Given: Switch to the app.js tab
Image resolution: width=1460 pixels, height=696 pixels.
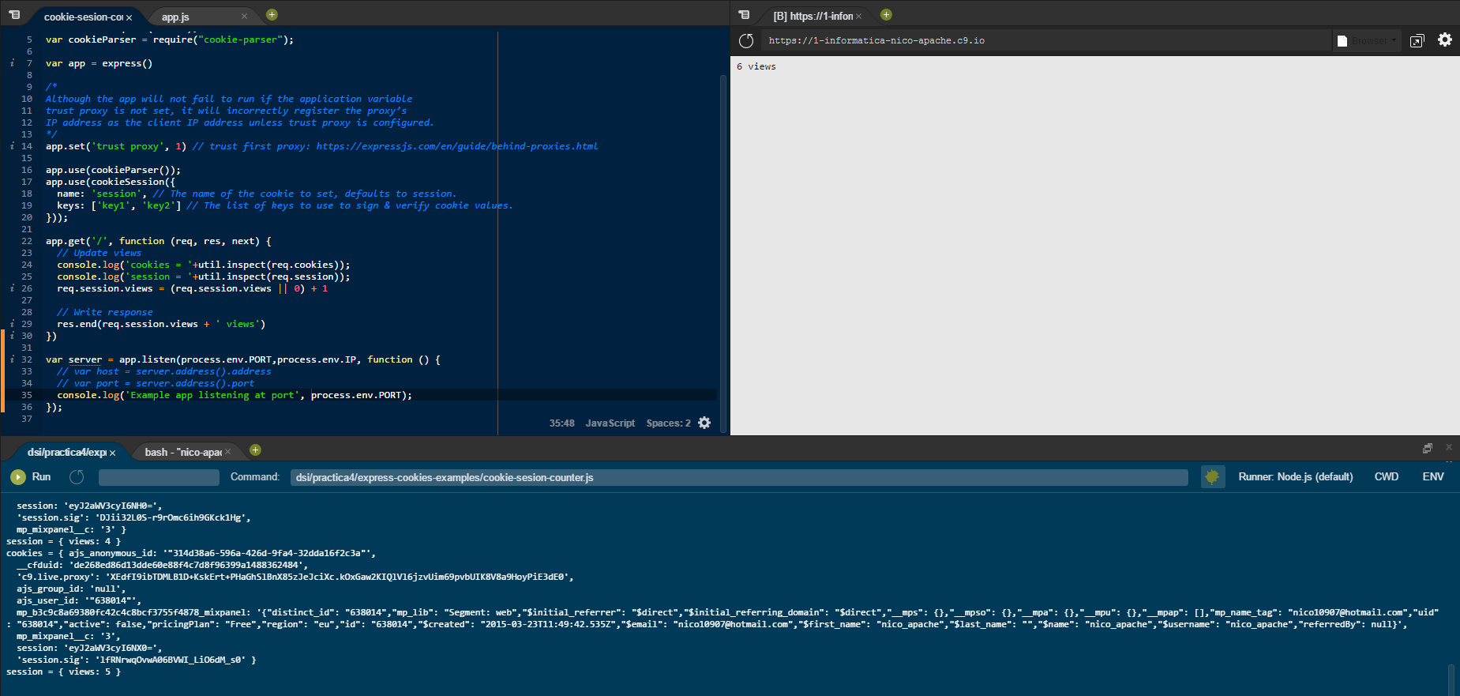Looking at the screenshot, I should click(175, 17).
